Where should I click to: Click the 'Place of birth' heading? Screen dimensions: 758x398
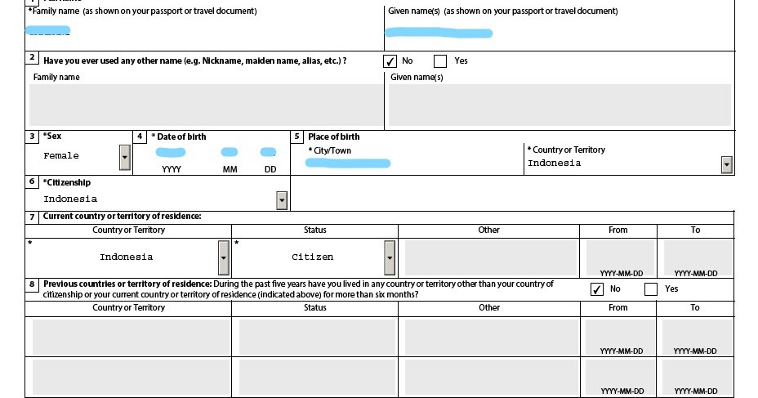coord(333,136)
